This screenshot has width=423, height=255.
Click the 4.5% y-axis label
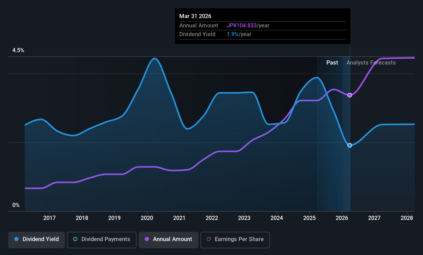(x=18, y=50)
